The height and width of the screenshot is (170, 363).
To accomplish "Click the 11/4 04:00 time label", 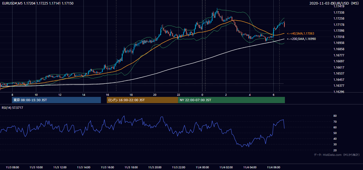I will pyautogui.click(x=250, y=167).
